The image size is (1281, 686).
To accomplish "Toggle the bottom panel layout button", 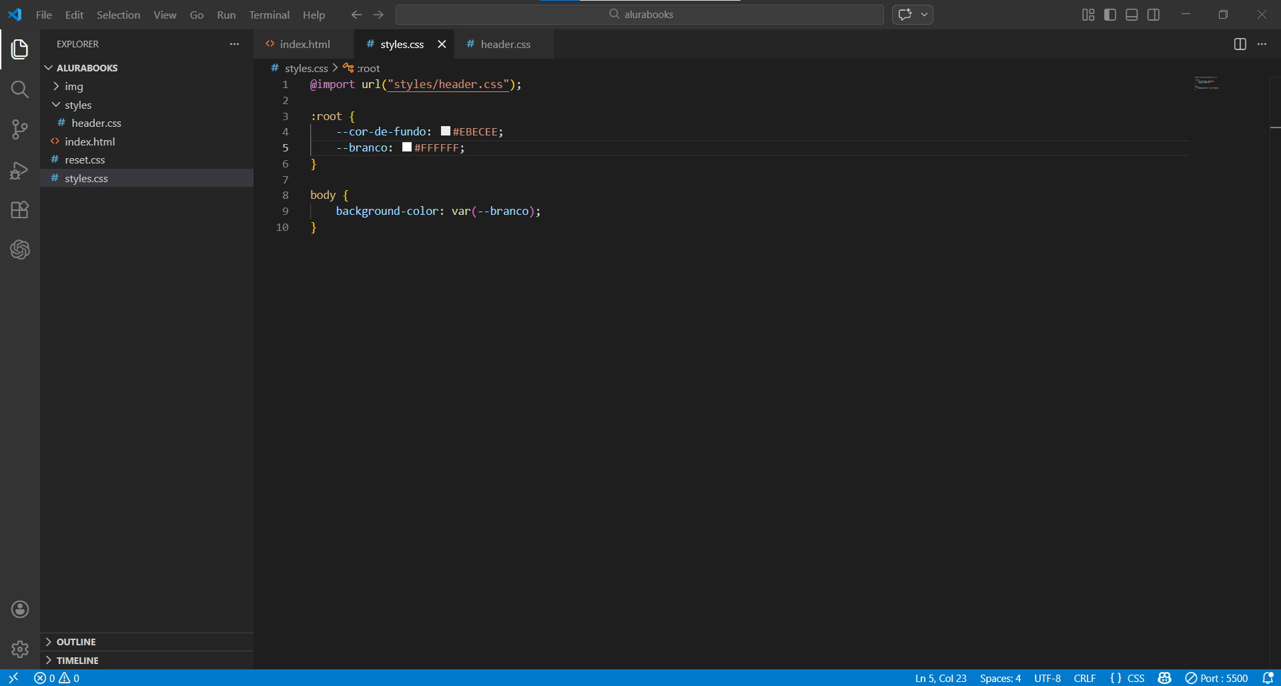I will (1132, 15).
